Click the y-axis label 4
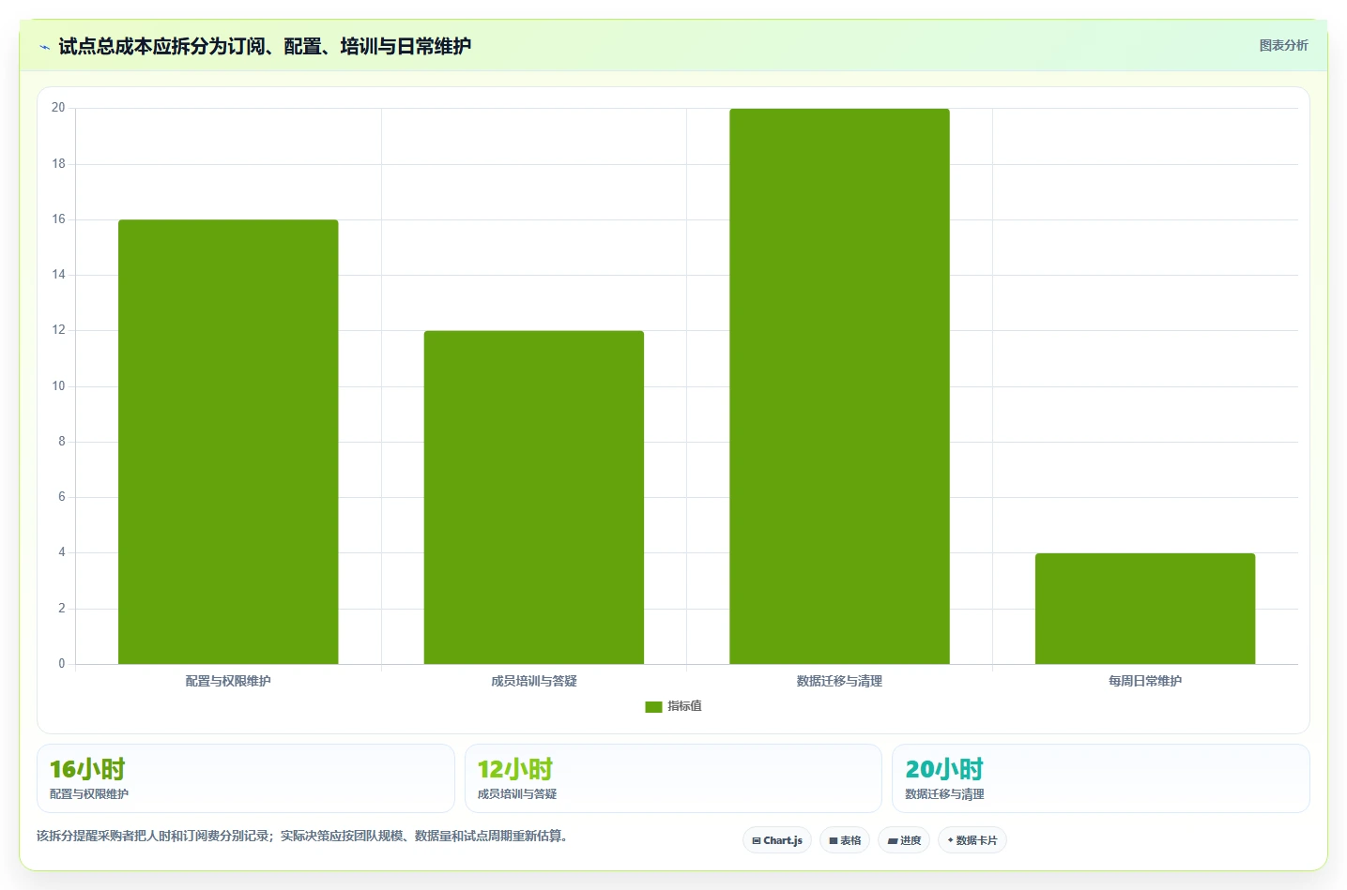This screenshot has height=890, width=1347. coord(62,552)
